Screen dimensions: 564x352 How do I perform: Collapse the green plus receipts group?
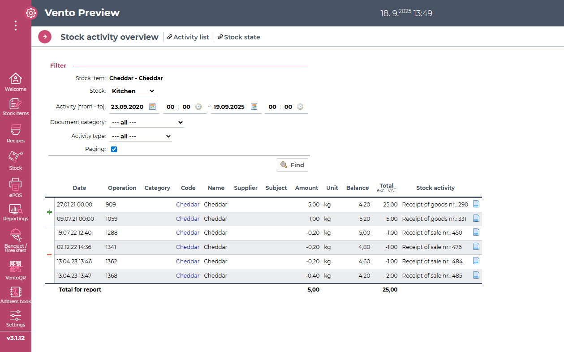pos(49,212)
